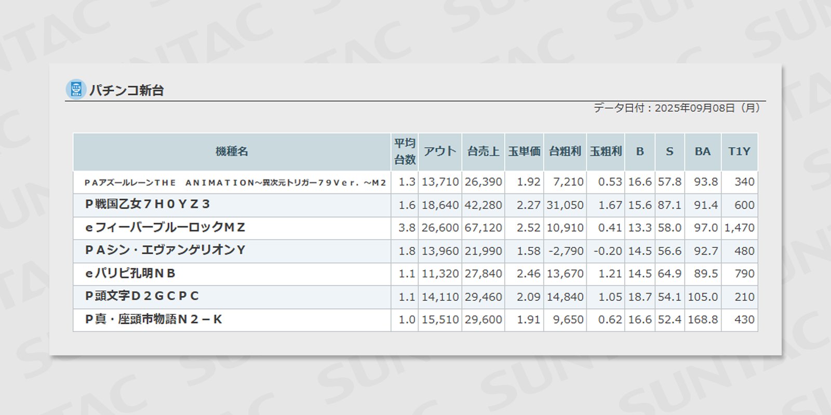Click the データ日付 2025年09月08日 date text
This screenshot has width=831, height=415.
pos(677,108)
